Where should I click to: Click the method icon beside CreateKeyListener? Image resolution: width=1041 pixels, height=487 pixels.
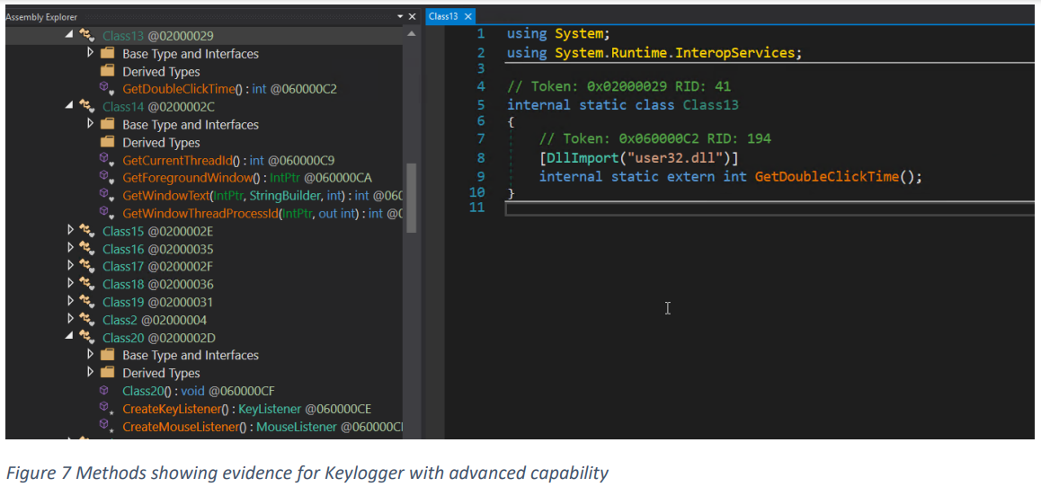tap(106, 409)
